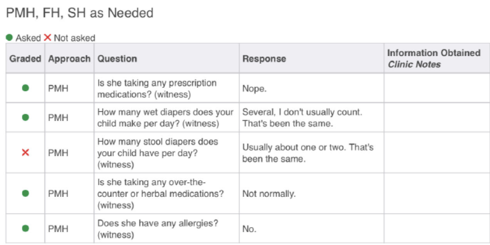The width and height of the screenshot is (490, 245).
Task: Click the Information Obtained Clinic Notes header
Action: 433,58
